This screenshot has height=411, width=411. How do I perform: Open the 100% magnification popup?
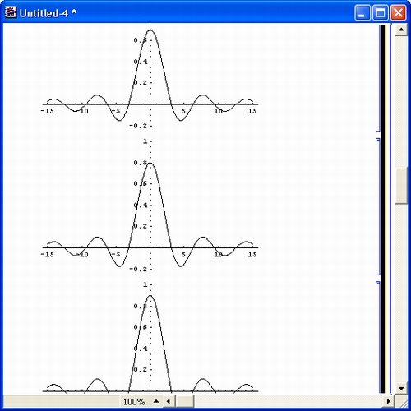click(x=134, y=402)
